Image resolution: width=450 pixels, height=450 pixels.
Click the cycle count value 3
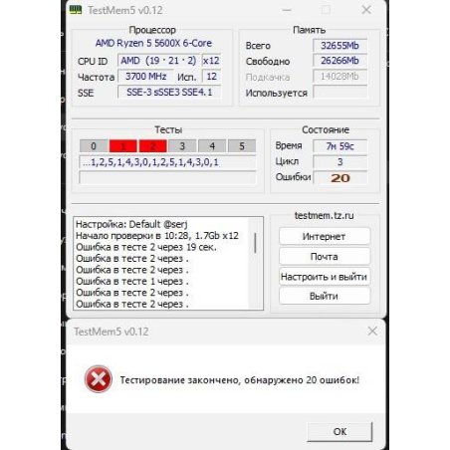click(339, 162)
